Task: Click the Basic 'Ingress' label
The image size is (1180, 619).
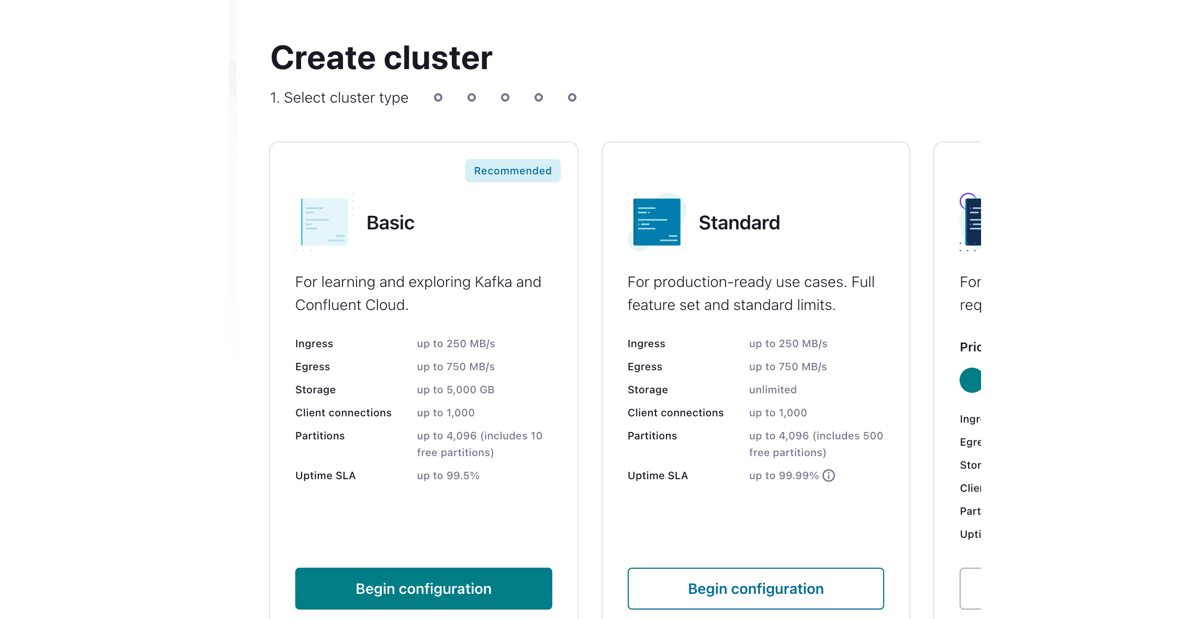Action: (x=314, y=344)
